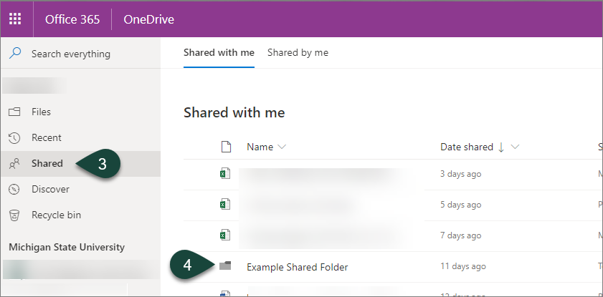Image resolution: width=603 pixels, height=297 pixels.
Task: Click the '3 days ago' date cell
Action: coord(461,174)
